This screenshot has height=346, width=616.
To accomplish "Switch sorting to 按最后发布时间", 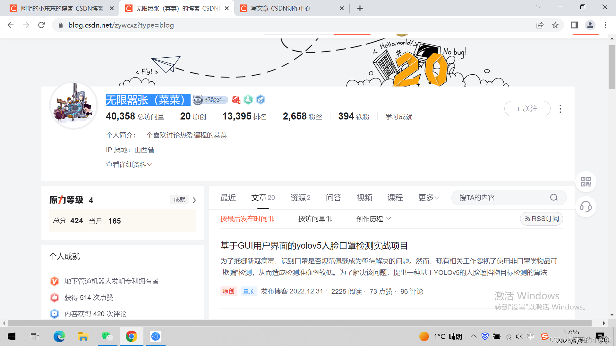I will click(x=247, y=219).
